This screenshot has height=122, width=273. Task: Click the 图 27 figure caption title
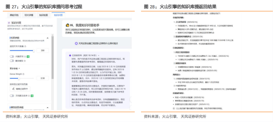click(43, 7)
